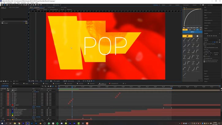
Task: Open the Window menu
Action: pos(32,3)
